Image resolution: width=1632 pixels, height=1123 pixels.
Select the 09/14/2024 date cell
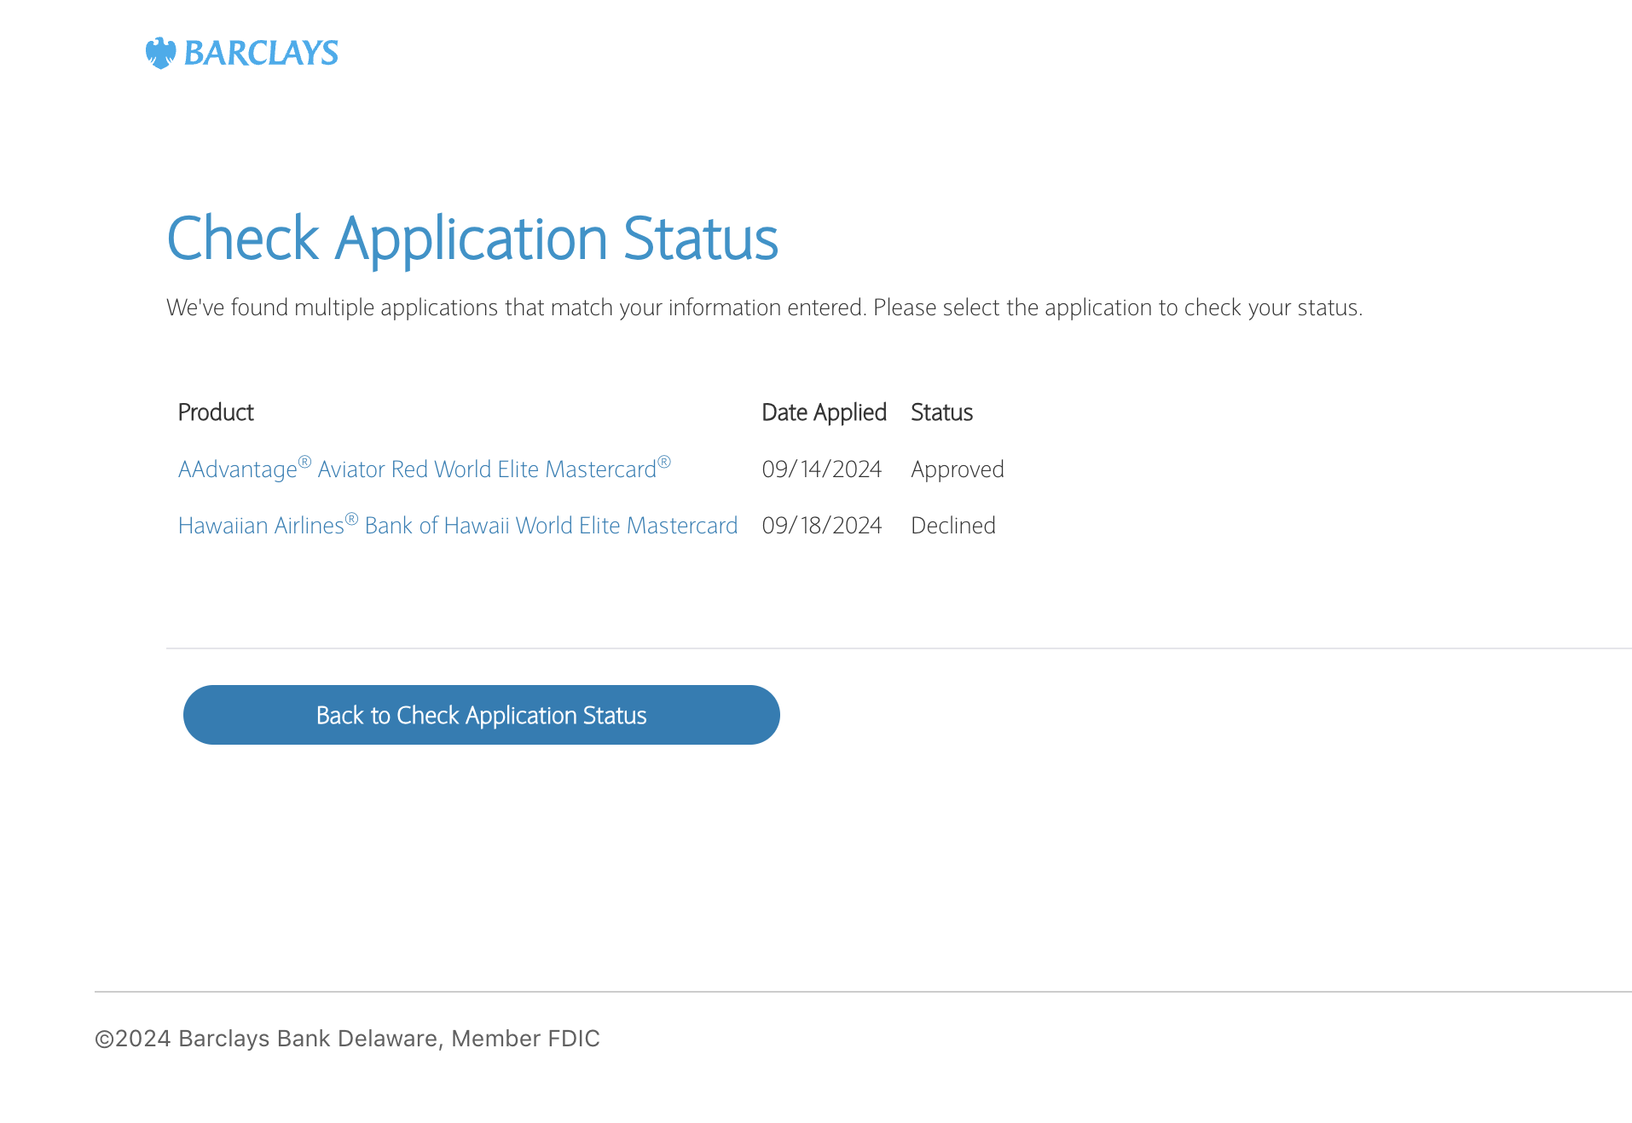pos(822,469)
